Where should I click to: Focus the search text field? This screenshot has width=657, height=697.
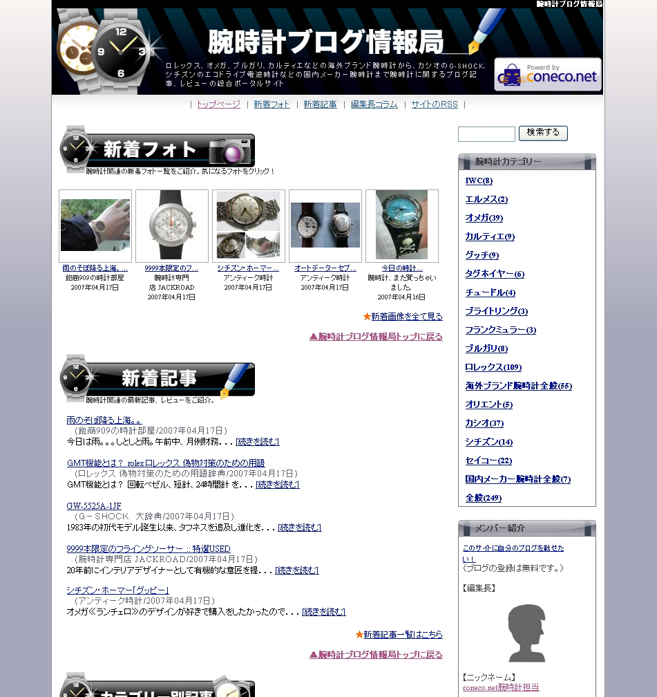(x=486, y=134)
